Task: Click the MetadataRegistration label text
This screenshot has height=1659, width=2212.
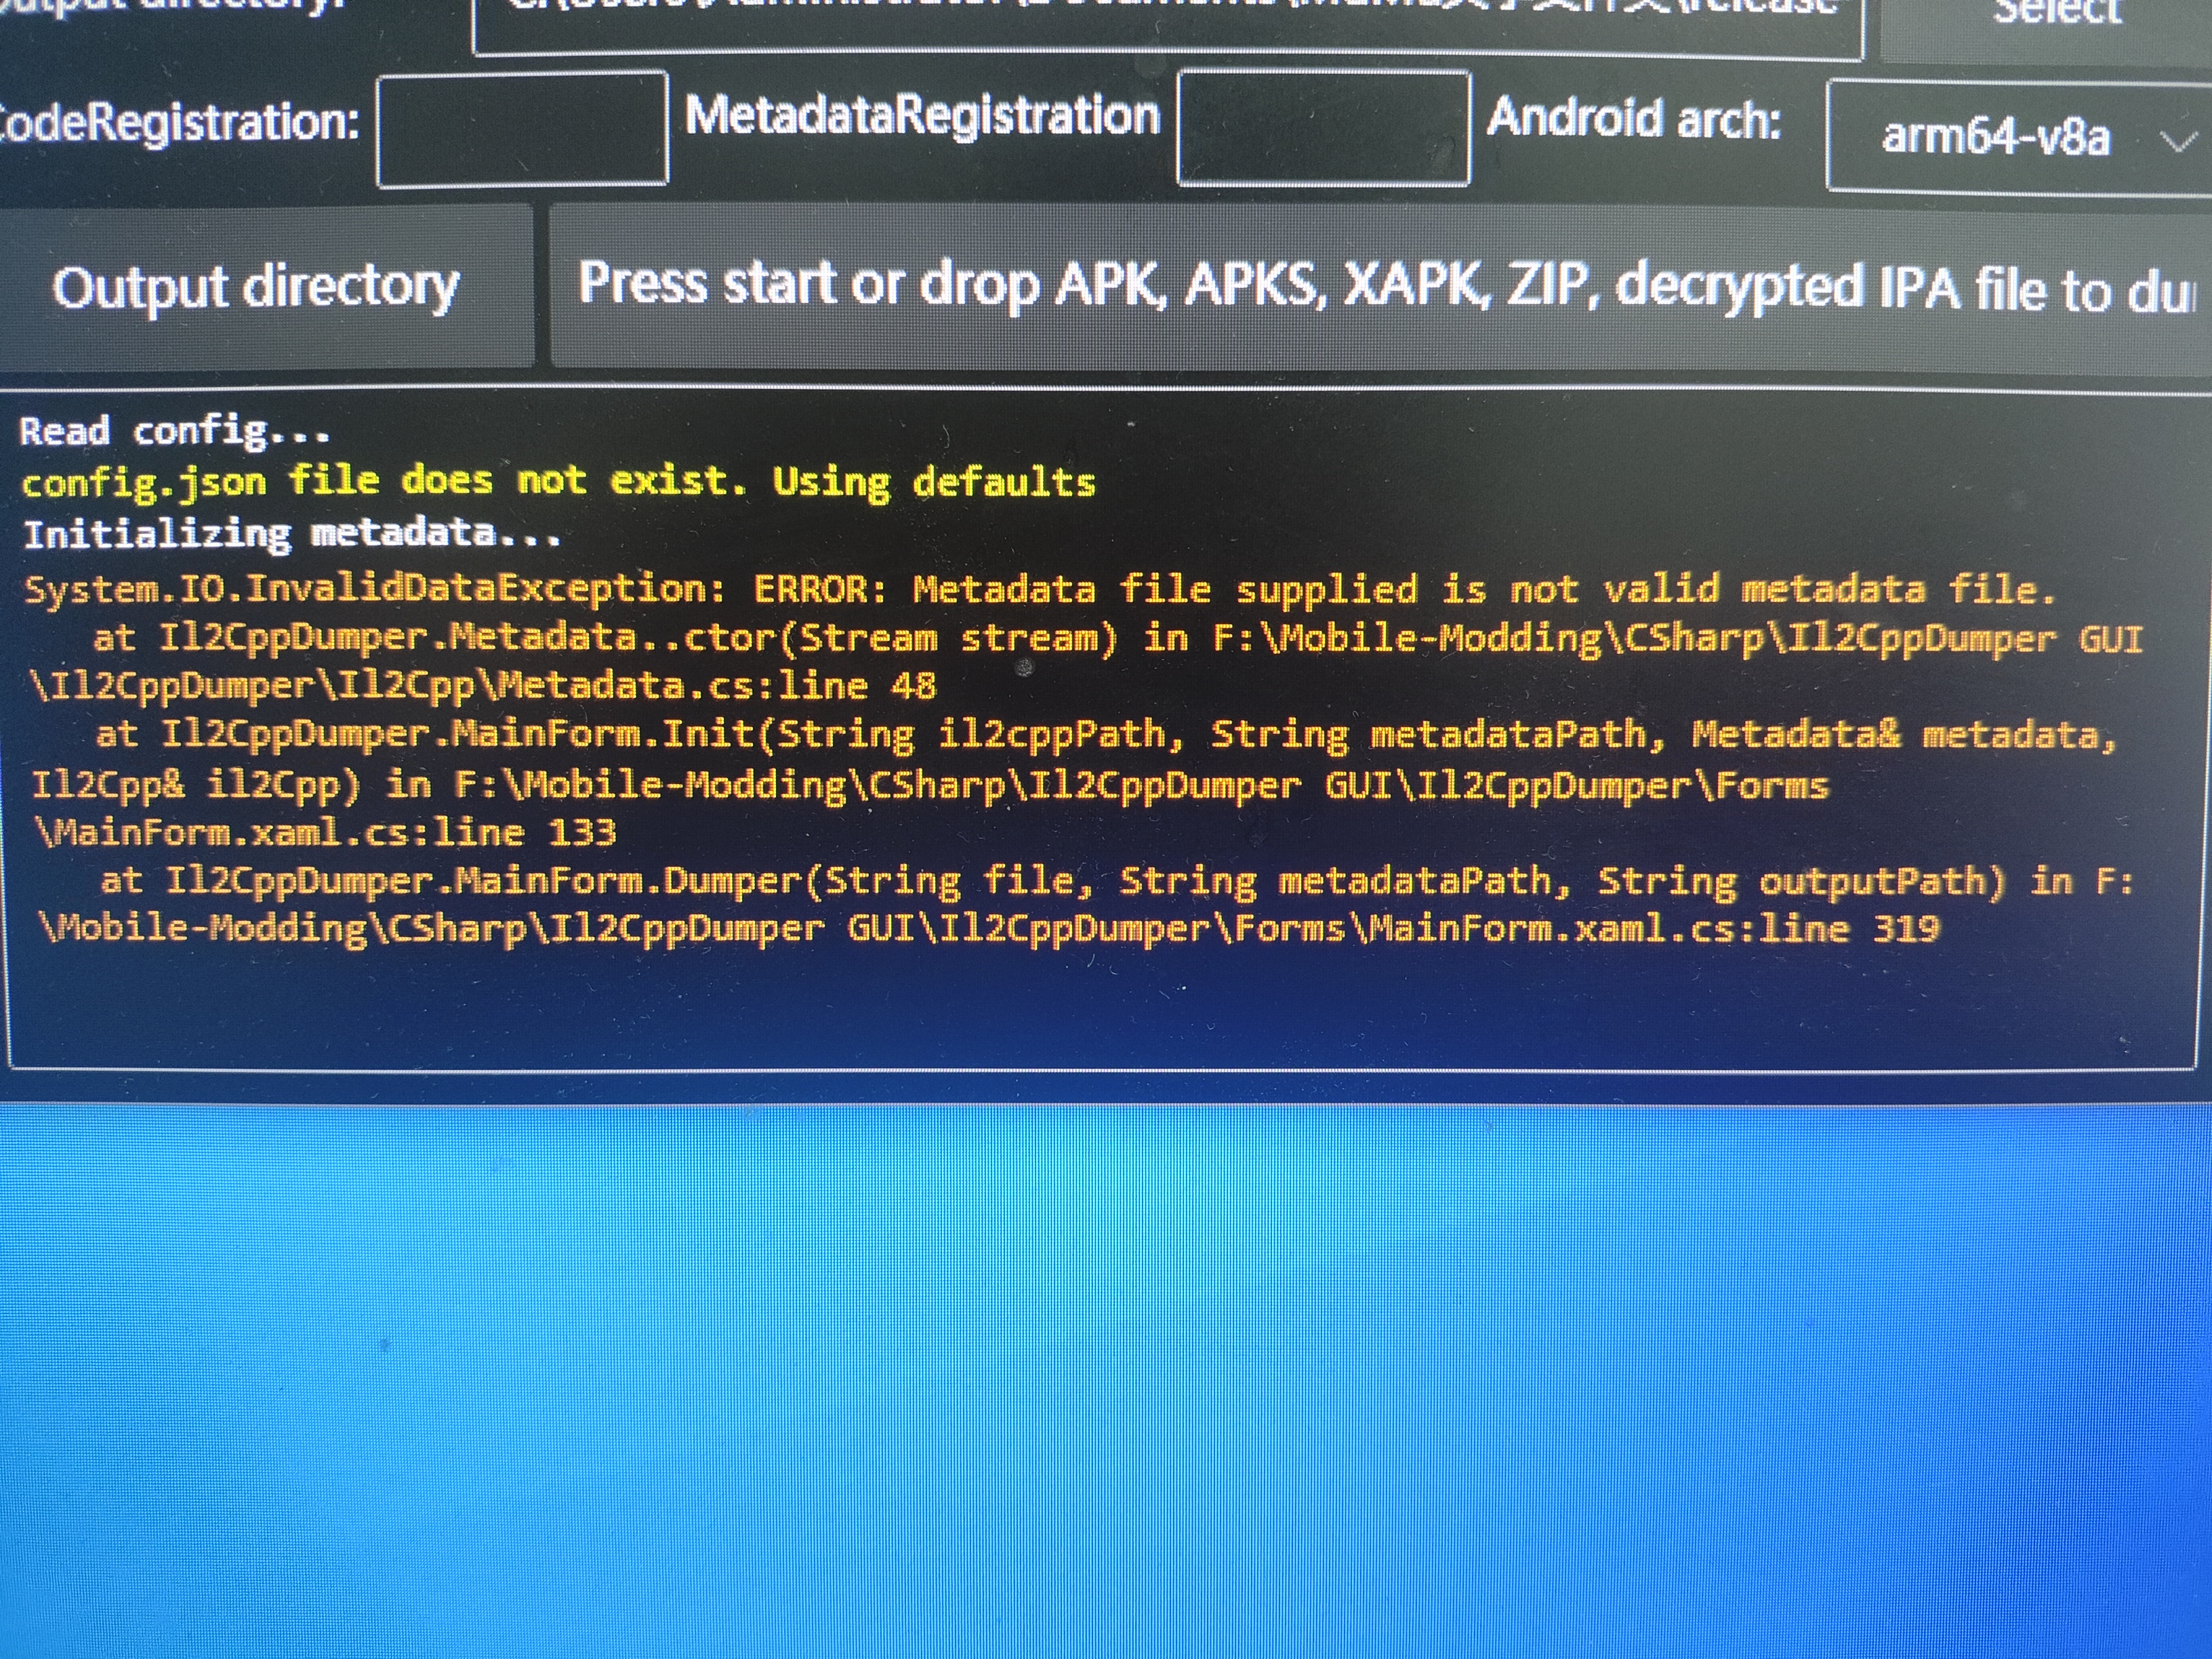Action: pos(921,116)
